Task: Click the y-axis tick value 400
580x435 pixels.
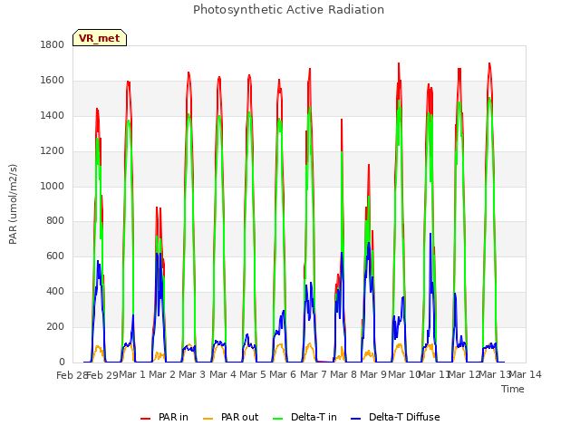Action: [x=55, y=292]
